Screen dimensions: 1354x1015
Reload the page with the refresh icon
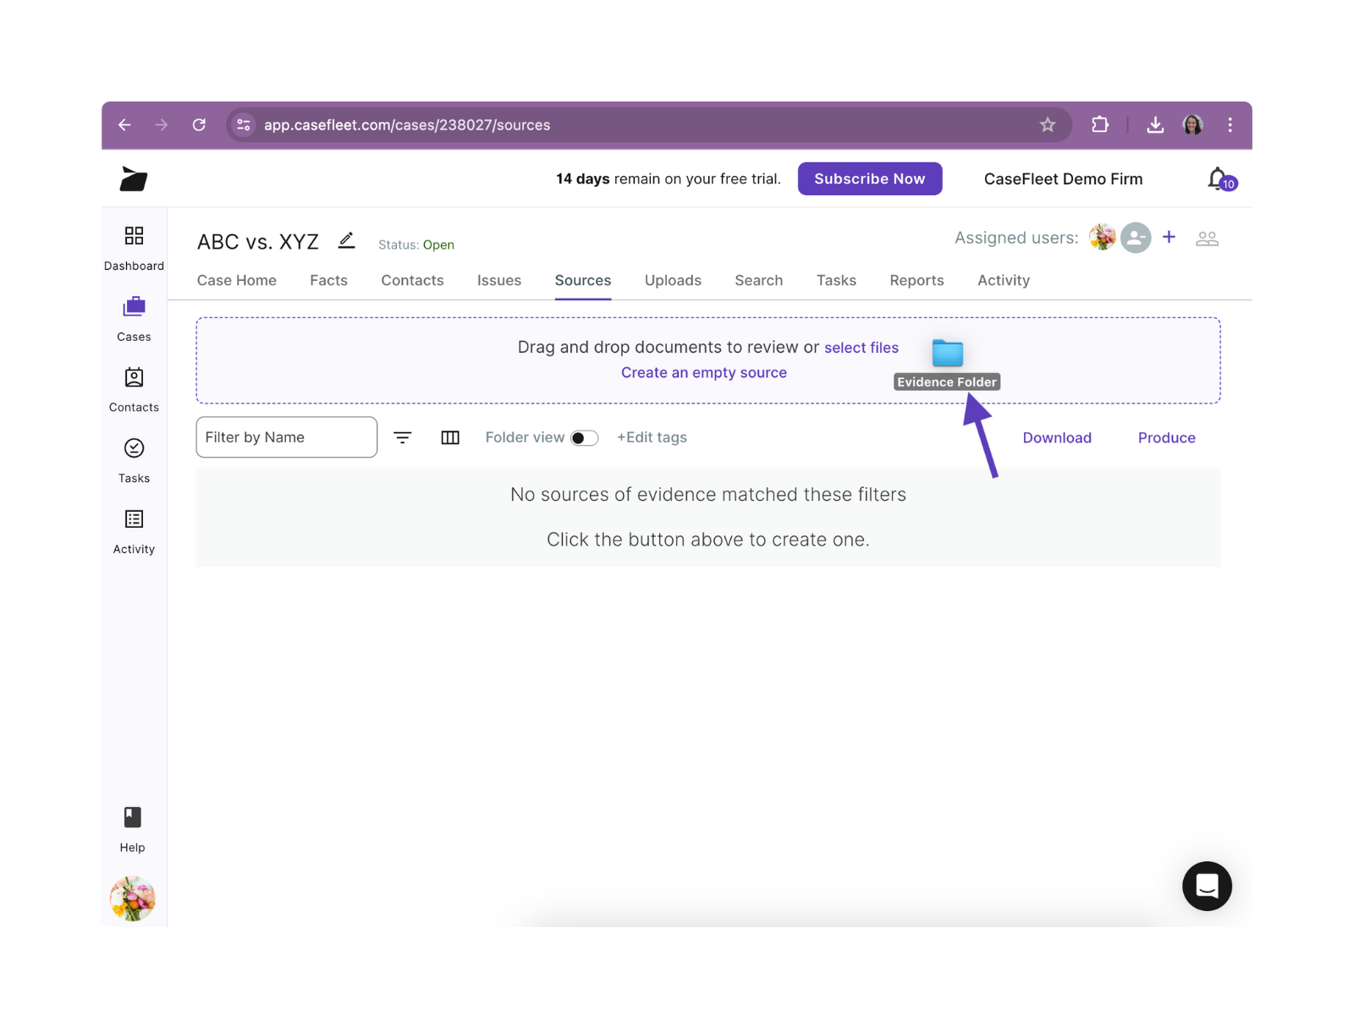[199, 125]
